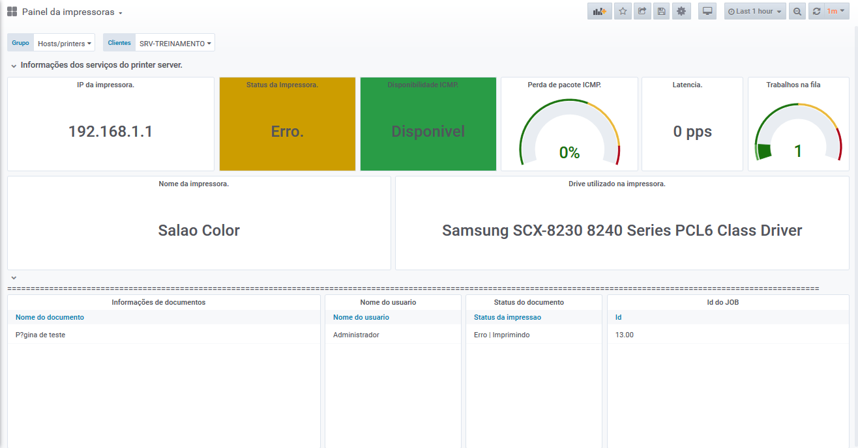Open the Painel da impressoras dashboard dropdown
The height and width of the screenshot is (448, 858).
tap(72, 12)
